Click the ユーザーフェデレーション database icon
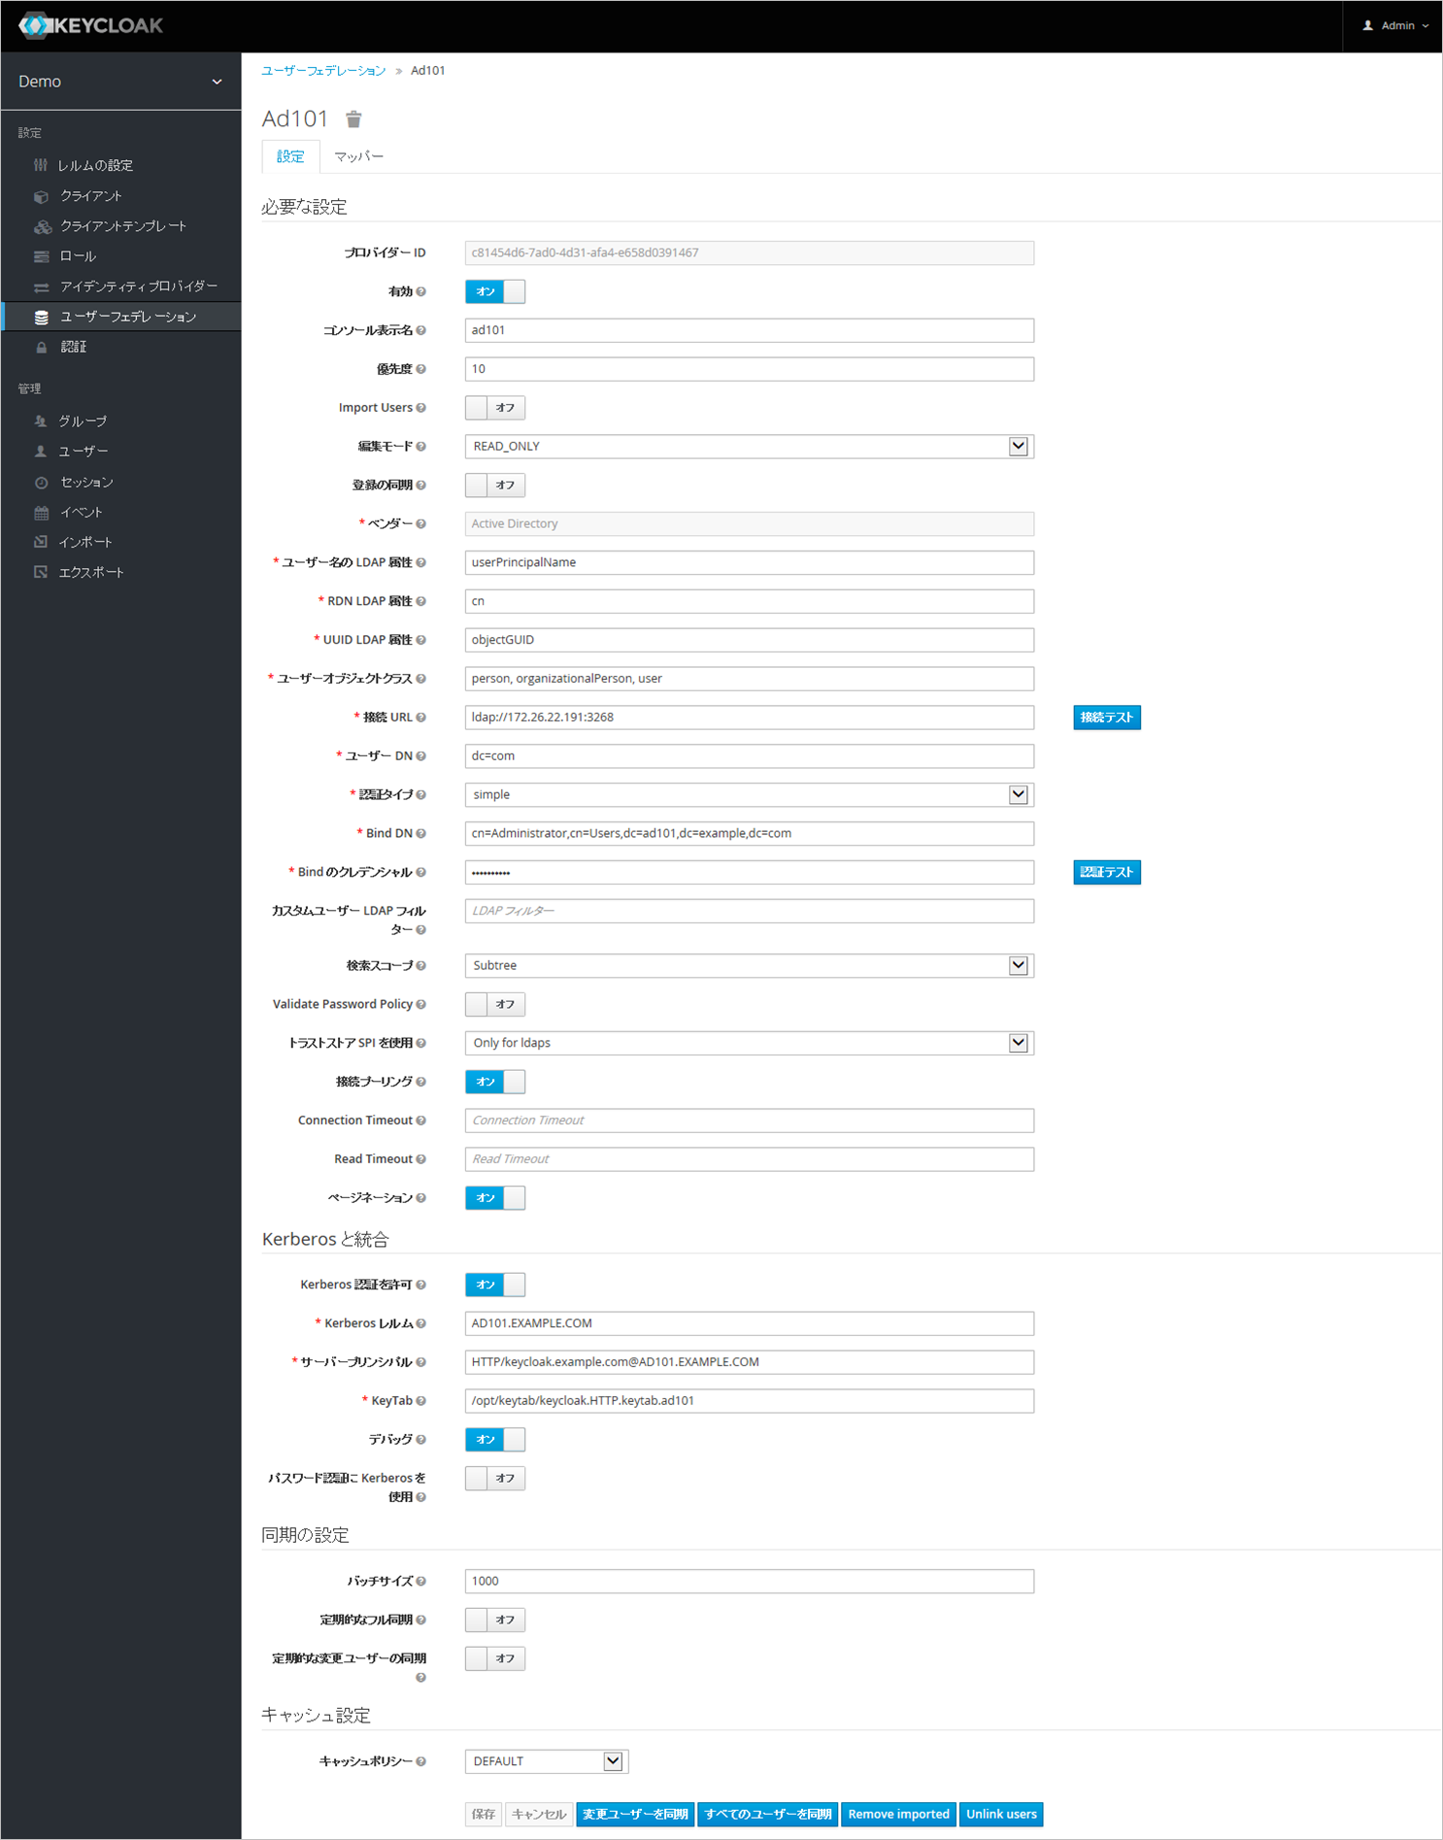This screenshot has height=1840, width=1443. point(41,318)
